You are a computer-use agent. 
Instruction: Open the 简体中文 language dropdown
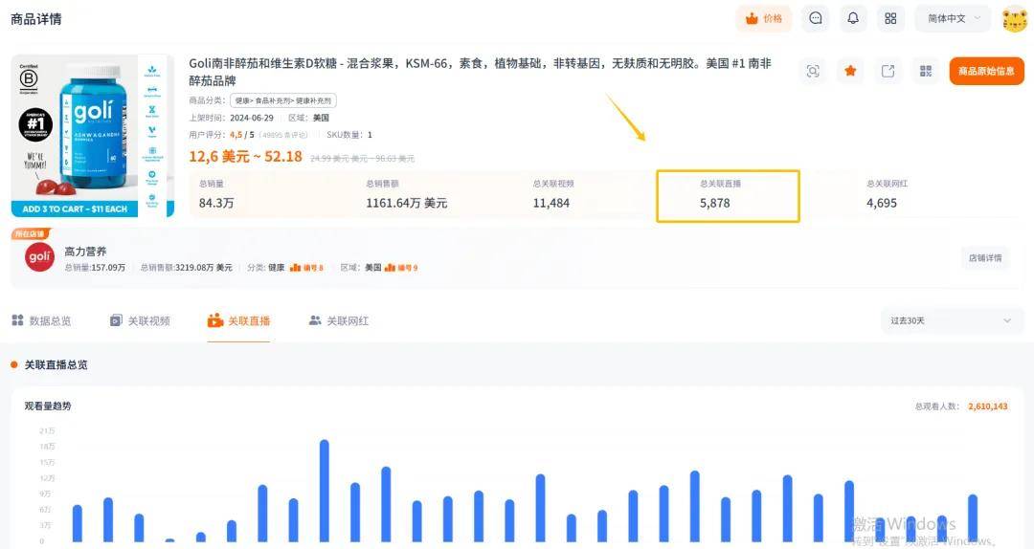[x=953, y=18]
